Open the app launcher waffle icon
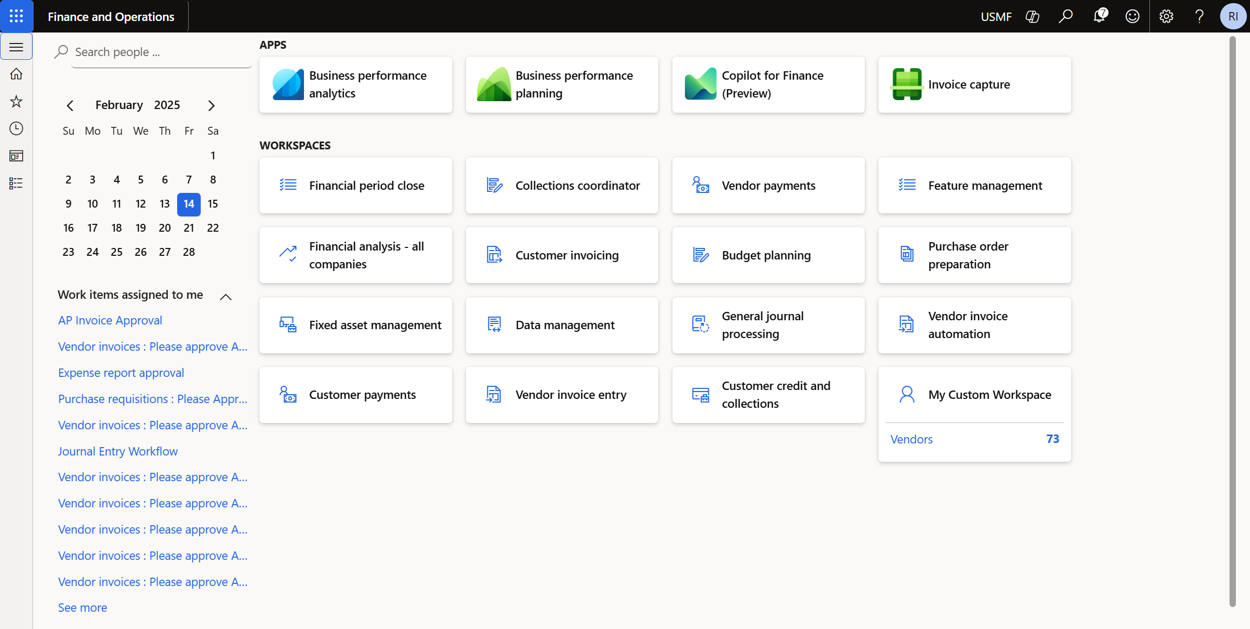Screen dimensions: 1250x629 tap(16, 16)
